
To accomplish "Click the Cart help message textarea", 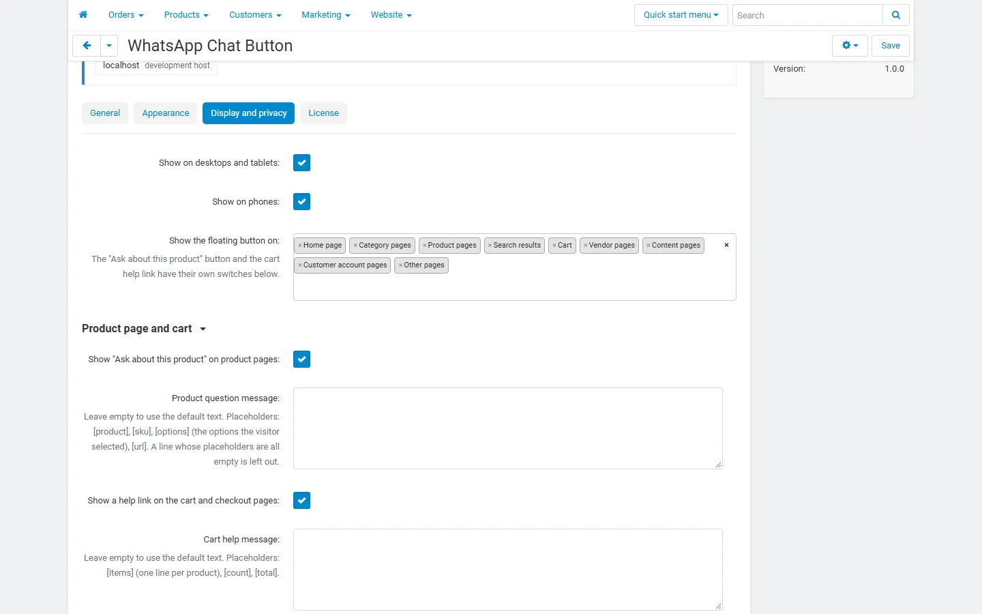I will (508, 570).
